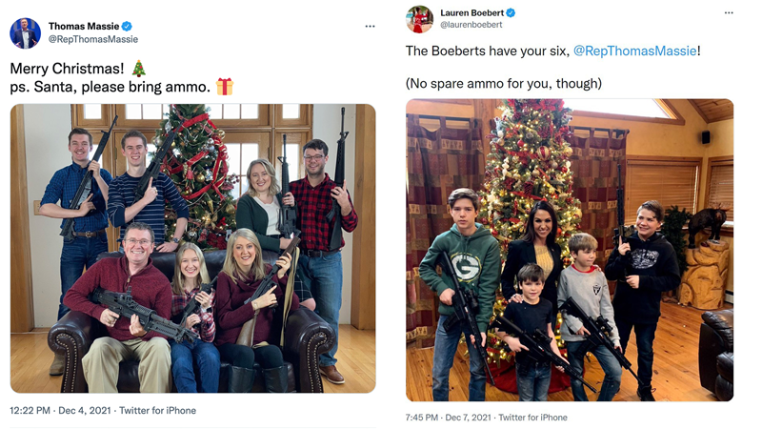Open the Lauren Boebert display name link
This screenshot has width=762, height=429.
472,12
